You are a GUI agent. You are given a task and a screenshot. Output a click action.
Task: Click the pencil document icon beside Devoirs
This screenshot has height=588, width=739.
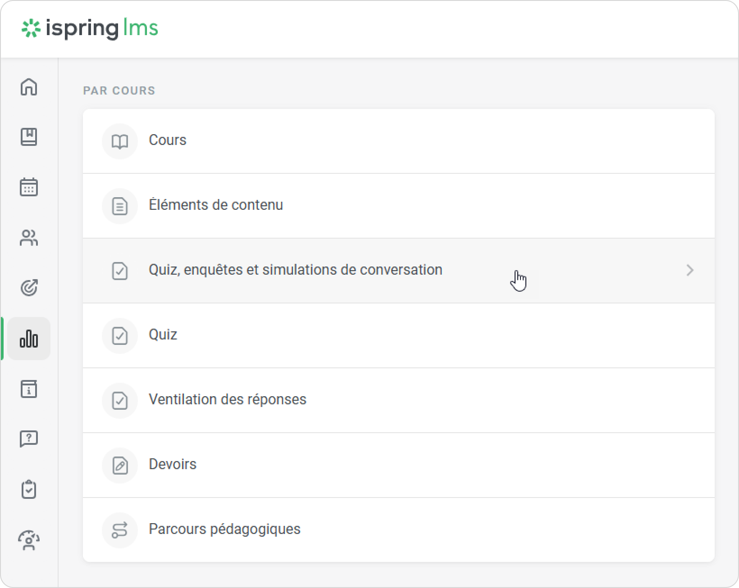click(120, 466)
